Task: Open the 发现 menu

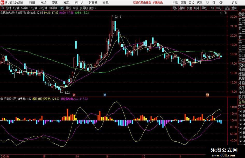Action: 66,3
